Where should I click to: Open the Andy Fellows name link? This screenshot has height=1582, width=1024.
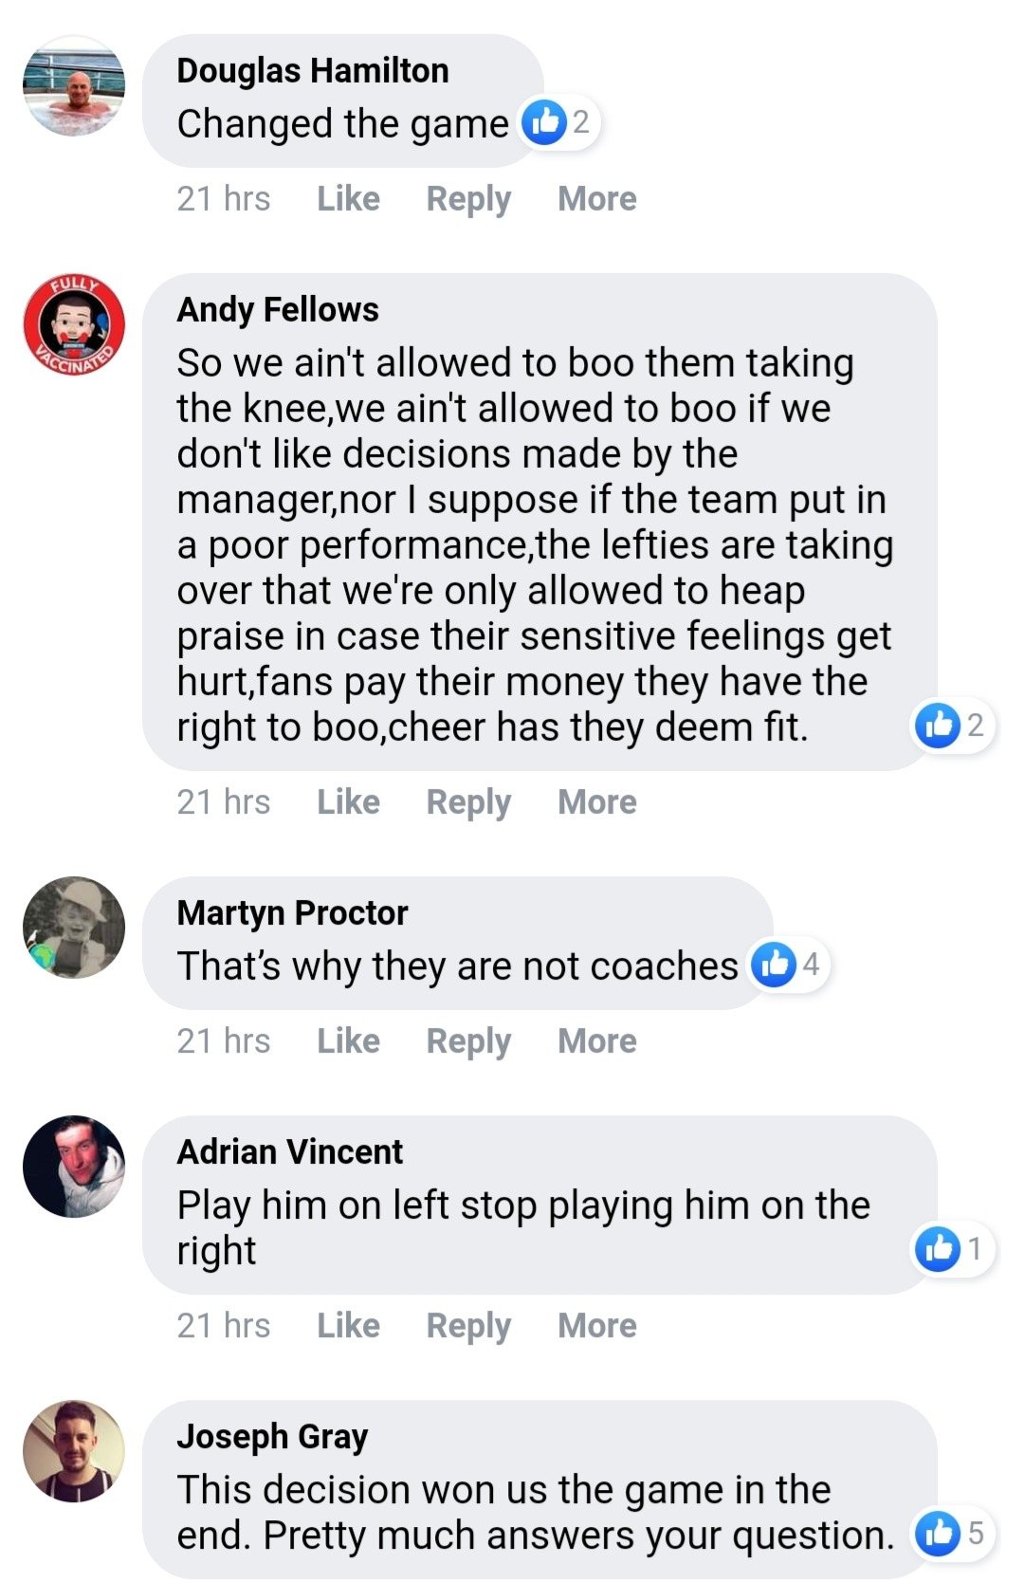(278, 310)
